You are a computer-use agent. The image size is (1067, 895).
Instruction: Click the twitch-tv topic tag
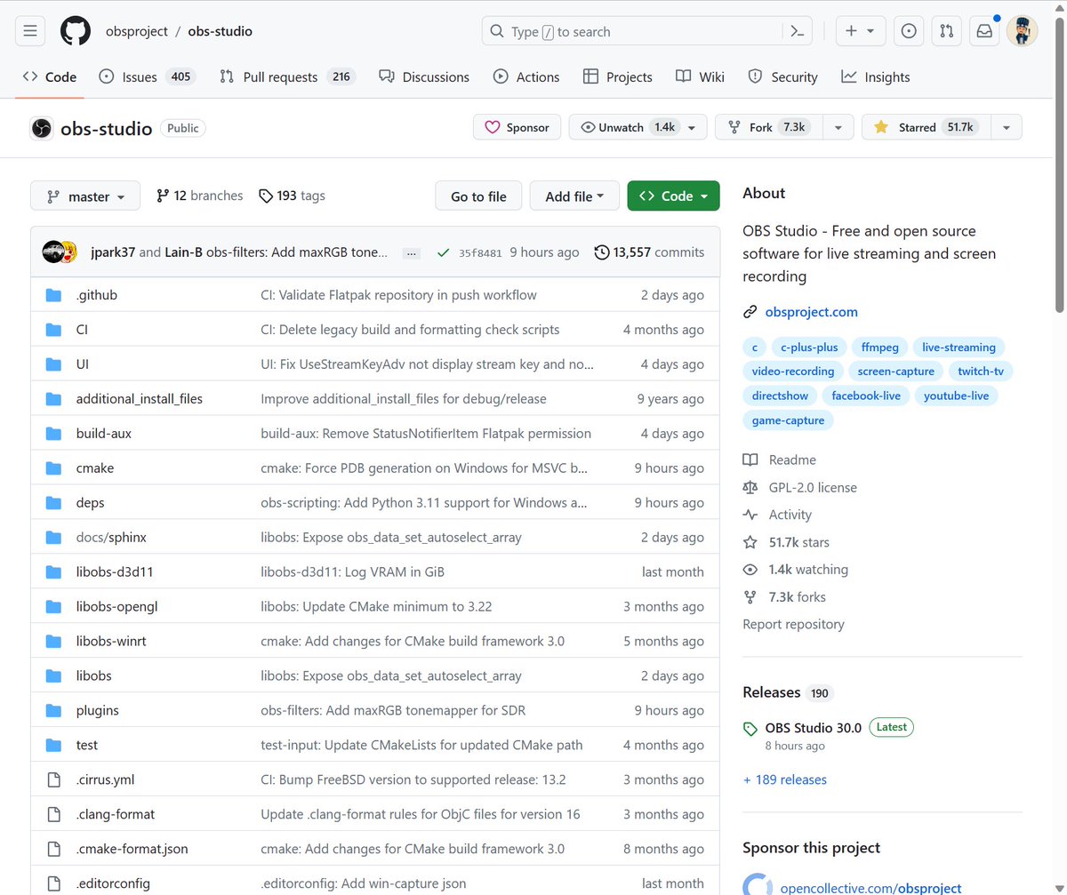(981, 372)
